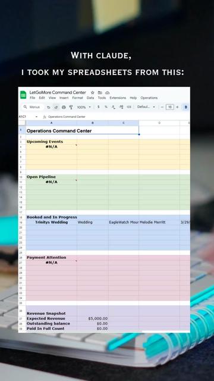This screenshot has width=214, height=381.
Task: Select row 1 header
Action: (x=22, y=130)
